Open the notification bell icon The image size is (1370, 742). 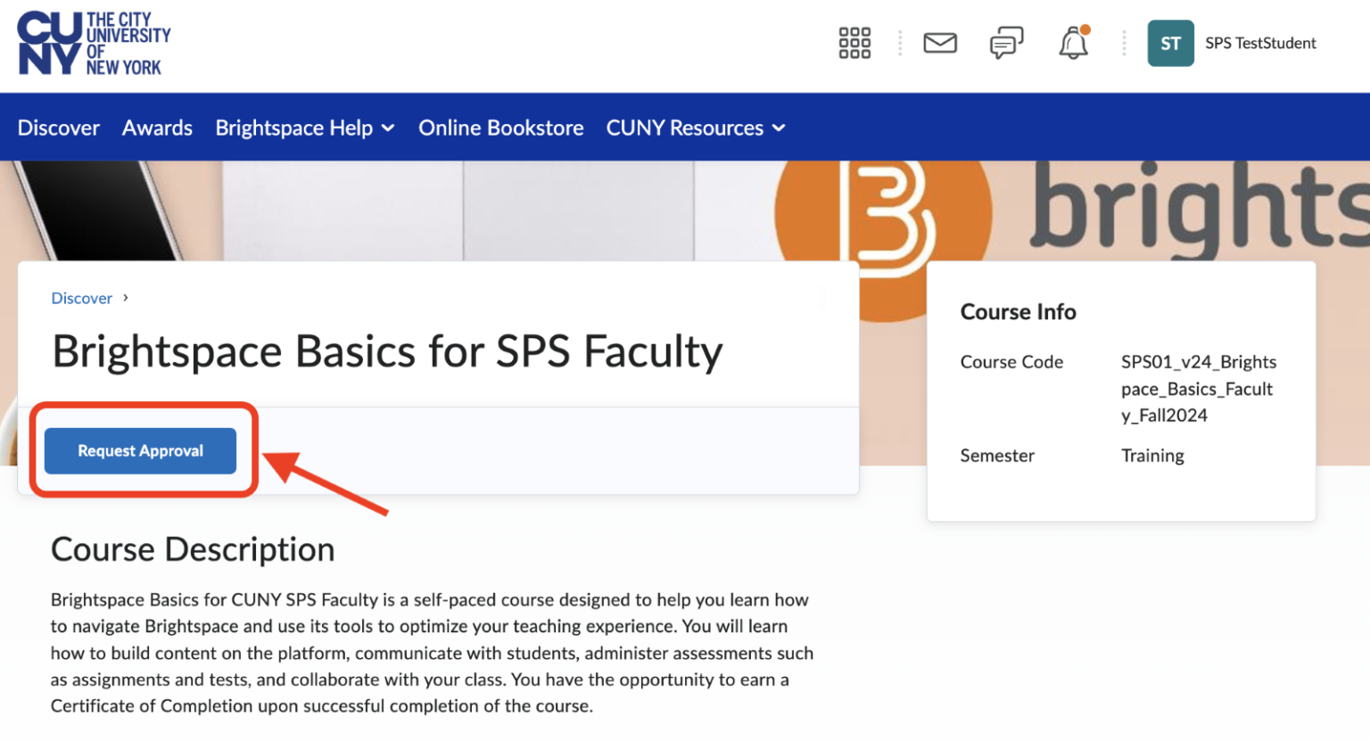pyautogui.click(x=1072, y=43)
